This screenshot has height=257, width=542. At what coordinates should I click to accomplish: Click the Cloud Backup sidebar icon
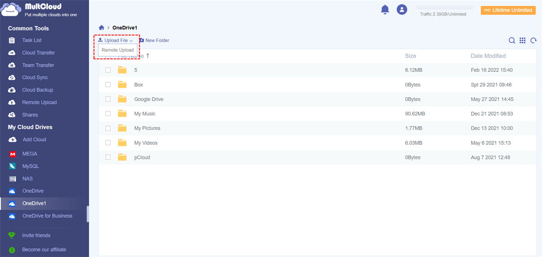pyautogui.click(x=13, y=90)
